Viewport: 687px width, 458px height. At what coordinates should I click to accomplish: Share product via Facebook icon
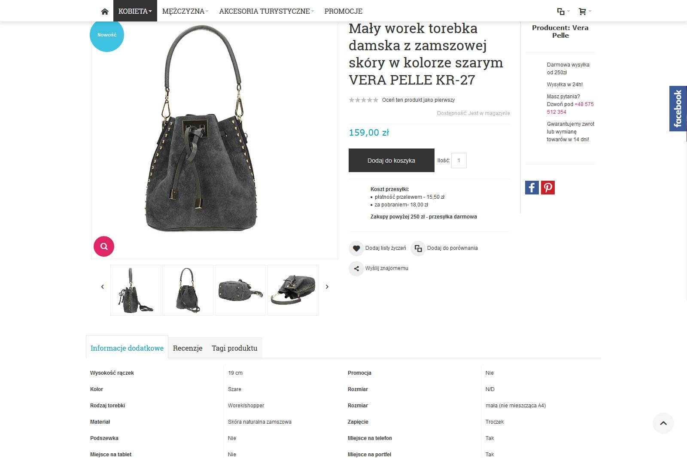[532, 188]
